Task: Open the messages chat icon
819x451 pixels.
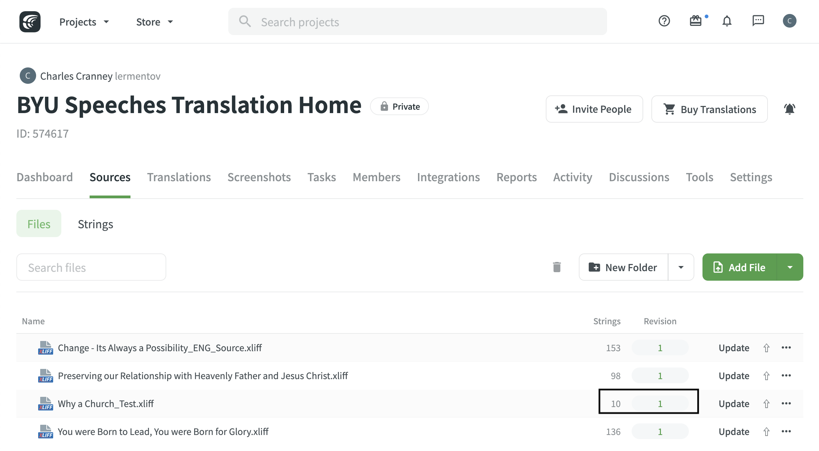Action: click(758, 21)
